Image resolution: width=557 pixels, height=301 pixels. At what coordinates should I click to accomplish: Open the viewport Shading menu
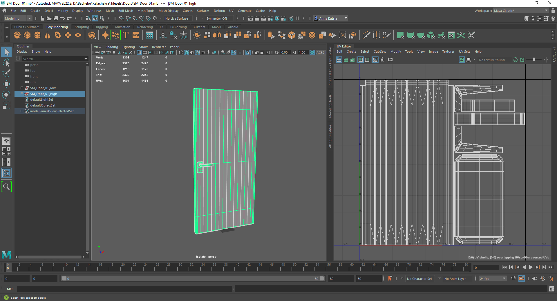(x=112, y=47)
